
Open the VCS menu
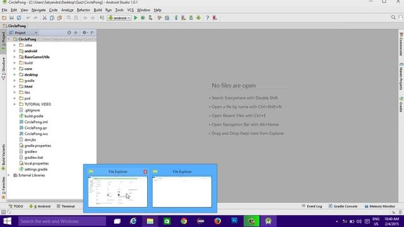tap(131, 10)
